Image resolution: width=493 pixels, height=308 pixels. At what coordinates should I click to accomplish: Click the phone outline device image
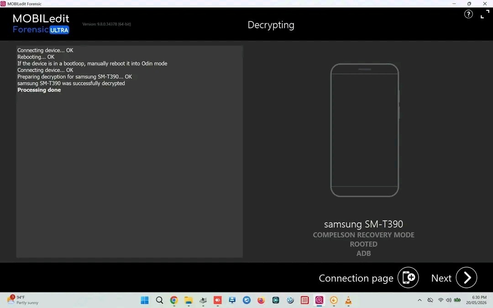(365, 130)
